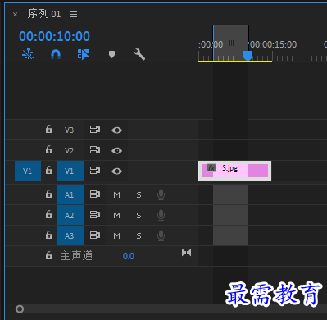
Task: Click the 00:00:10:00 playhead timecode
Action: [54, 36]
